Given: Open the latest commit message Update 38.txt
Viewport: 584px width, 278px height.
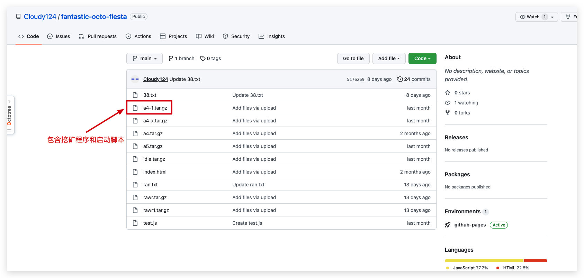Looking at the screenshot, I should pyautogui.click(x=185, y=79).
